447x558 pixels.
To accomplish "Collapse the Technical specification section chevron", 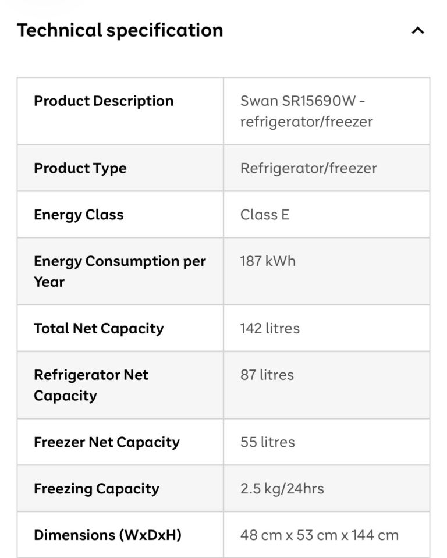I will (x=418, y=31).
